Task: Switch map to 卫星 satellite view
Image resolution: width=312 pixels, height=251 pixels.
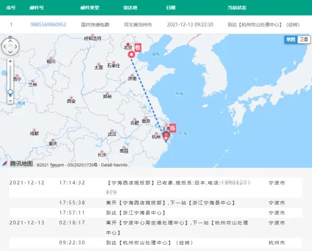Action: point(303,39)
